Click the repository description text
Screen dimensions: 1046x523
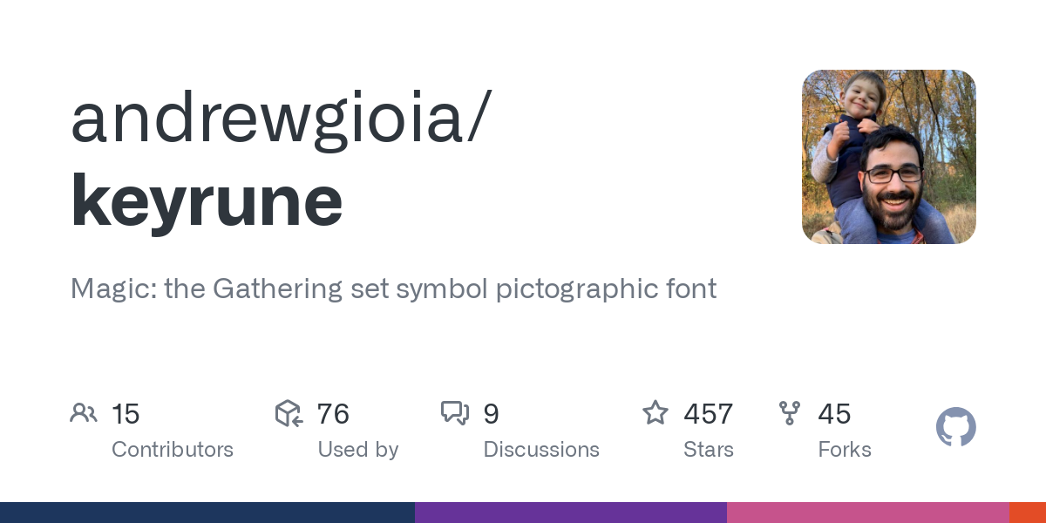coord(393,289)
